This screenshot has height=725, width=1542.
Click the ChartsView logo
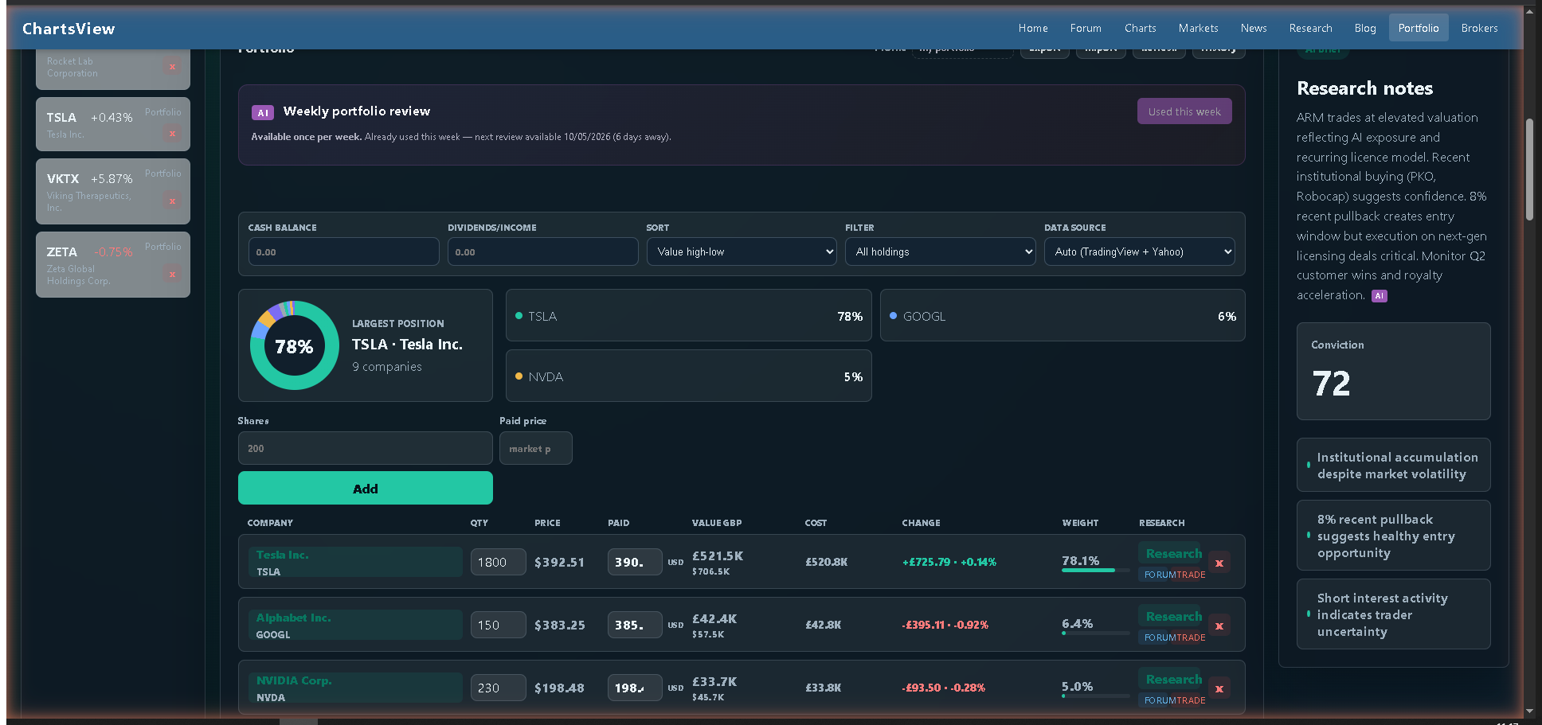[68, 29]
